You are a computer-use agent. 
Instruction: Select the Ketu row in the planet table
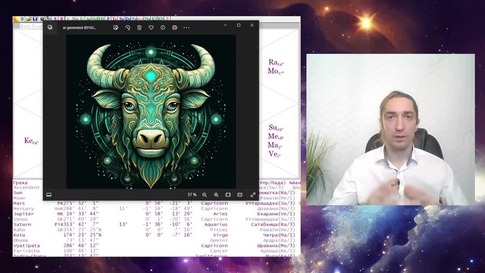click(x=156, y=235)
